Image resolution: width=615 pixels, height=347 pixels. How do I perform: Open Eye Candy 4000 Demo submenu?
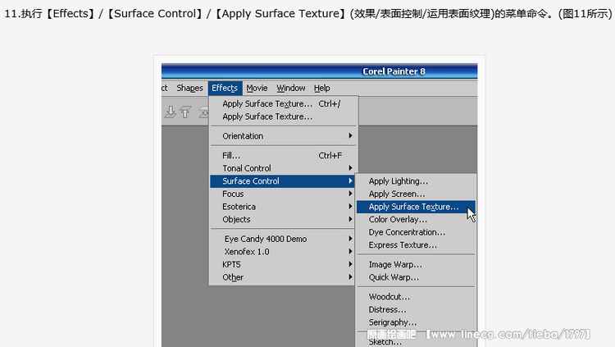click(283, 239)
